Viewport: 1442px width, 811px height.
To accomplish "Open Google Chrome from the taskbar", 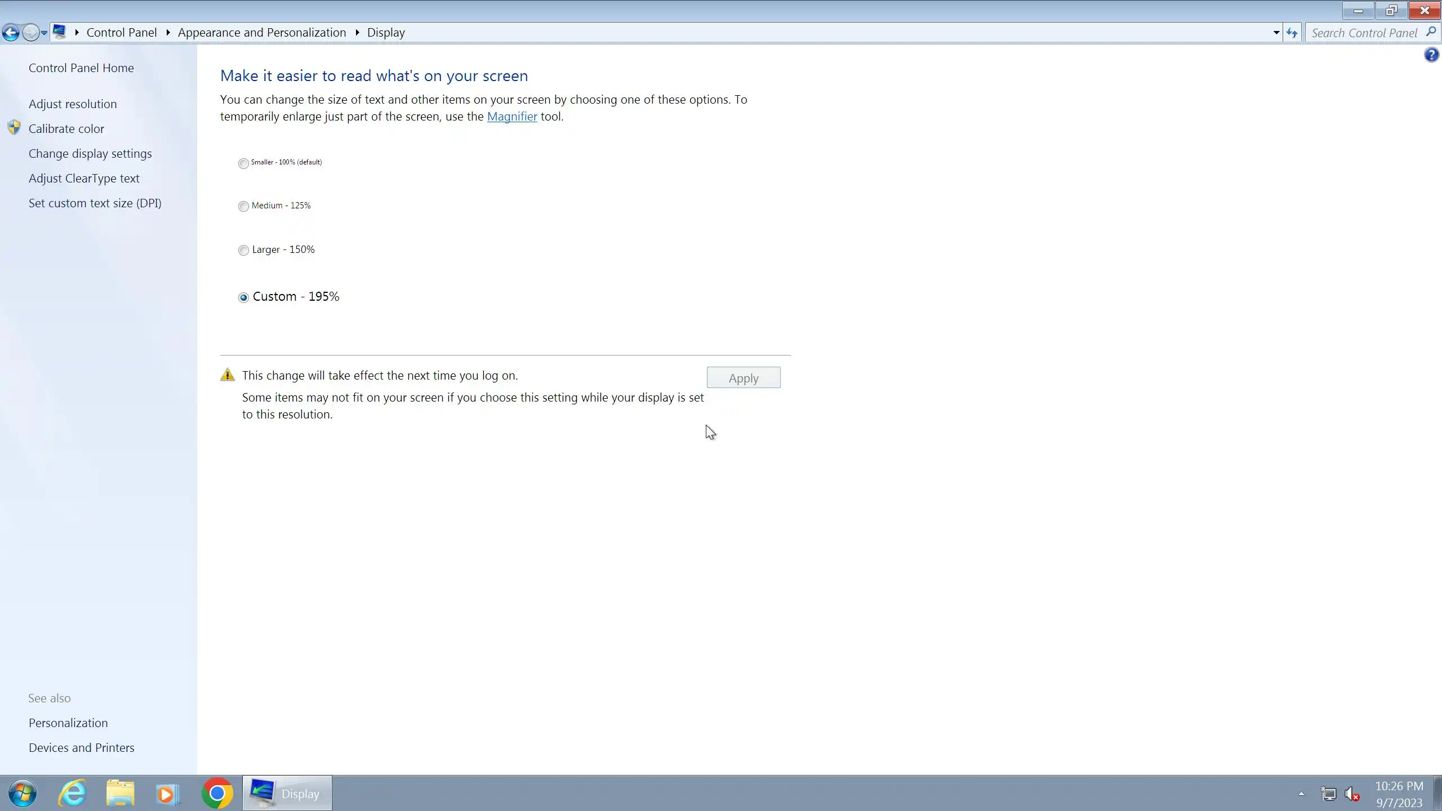I will pyautogui.click(x=217, y=793).
